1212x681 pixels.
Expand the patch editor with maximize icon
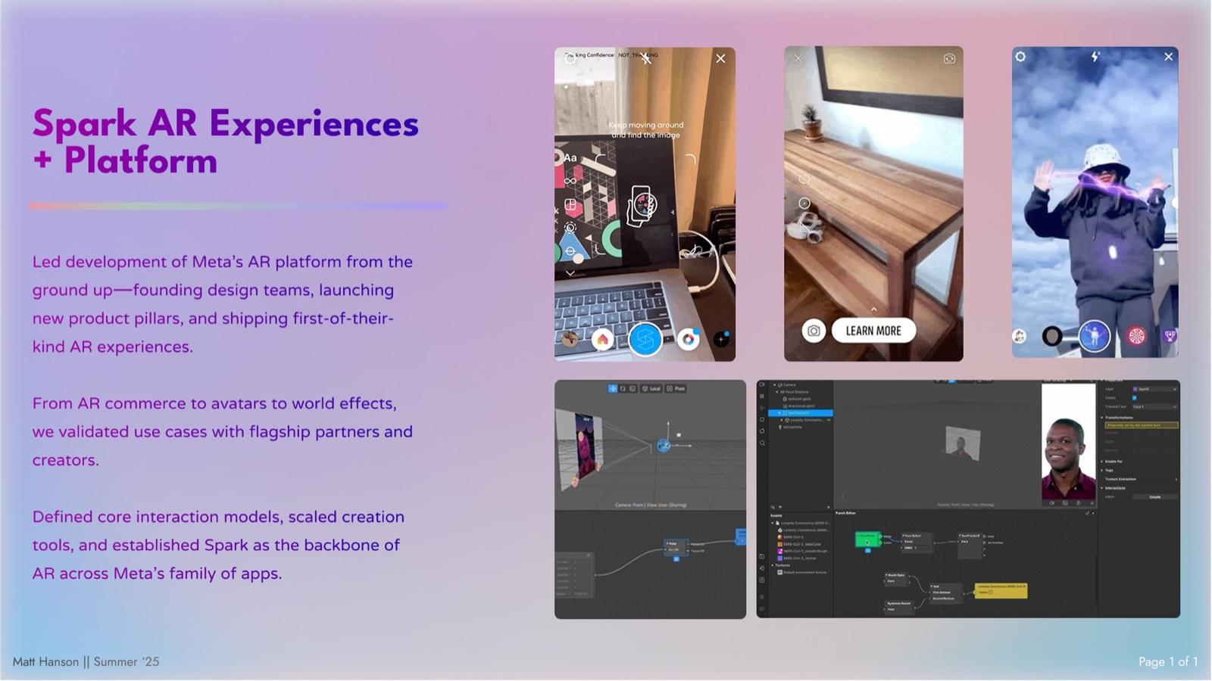point(1088,514)
